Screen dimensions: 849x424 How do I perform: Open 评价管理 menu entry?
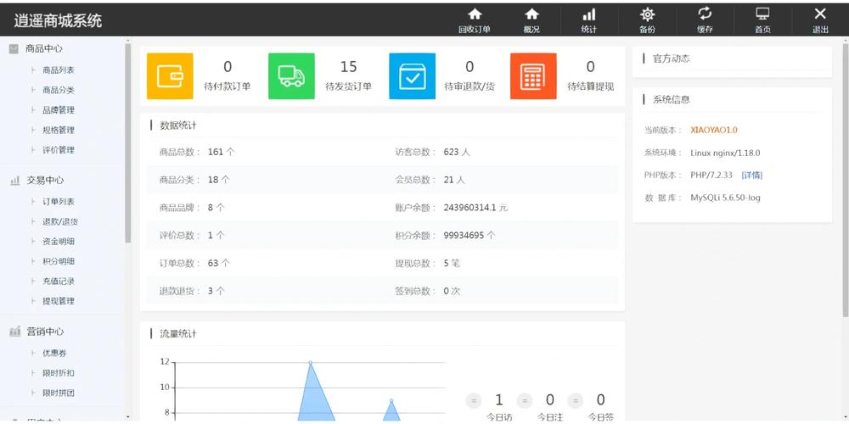point(59,150)
